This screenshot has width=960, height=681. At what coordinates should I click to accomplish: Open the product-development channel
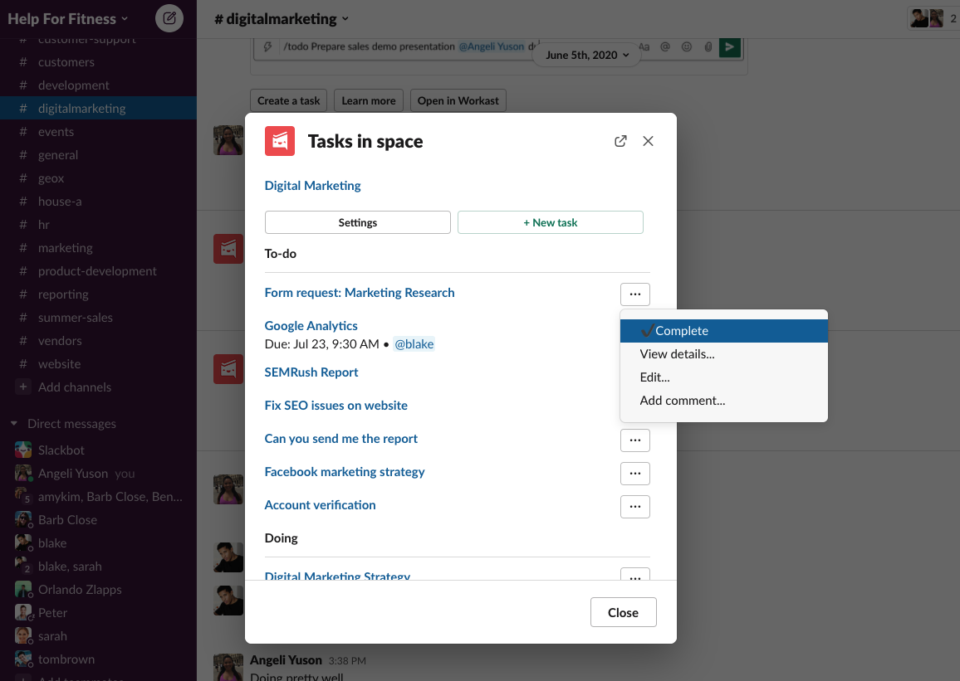coord(98,270)
